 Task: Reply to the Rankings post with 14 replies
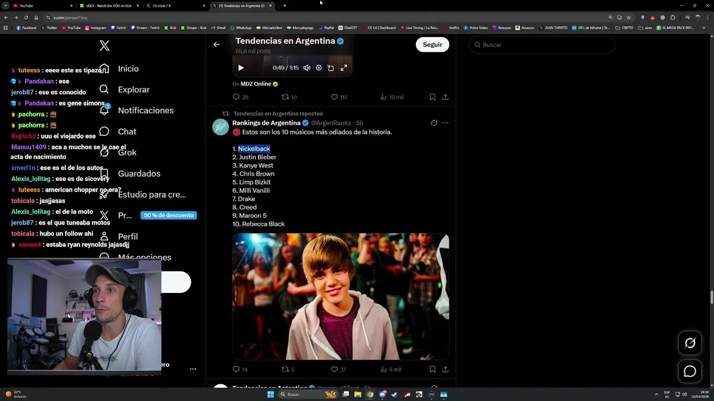coord(240,369)
